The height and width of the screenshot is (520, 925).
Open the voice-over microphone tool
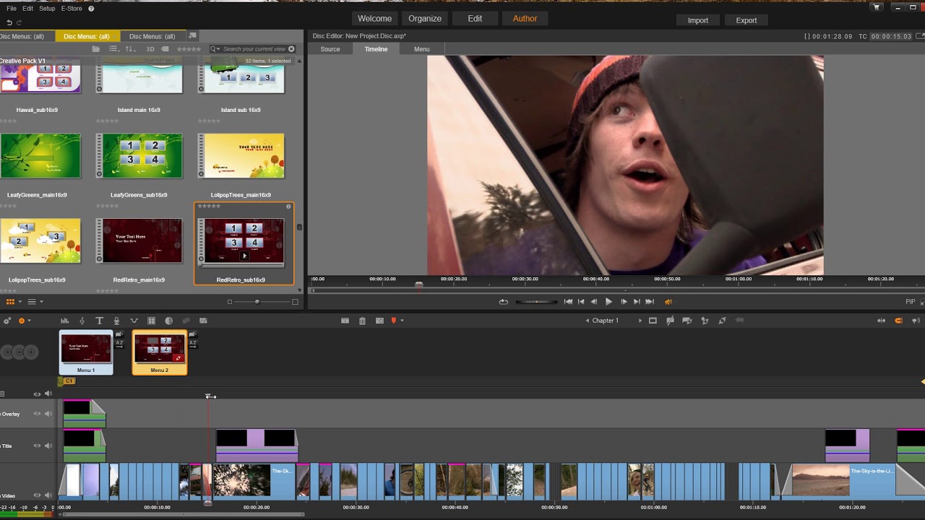click(116, 321)
